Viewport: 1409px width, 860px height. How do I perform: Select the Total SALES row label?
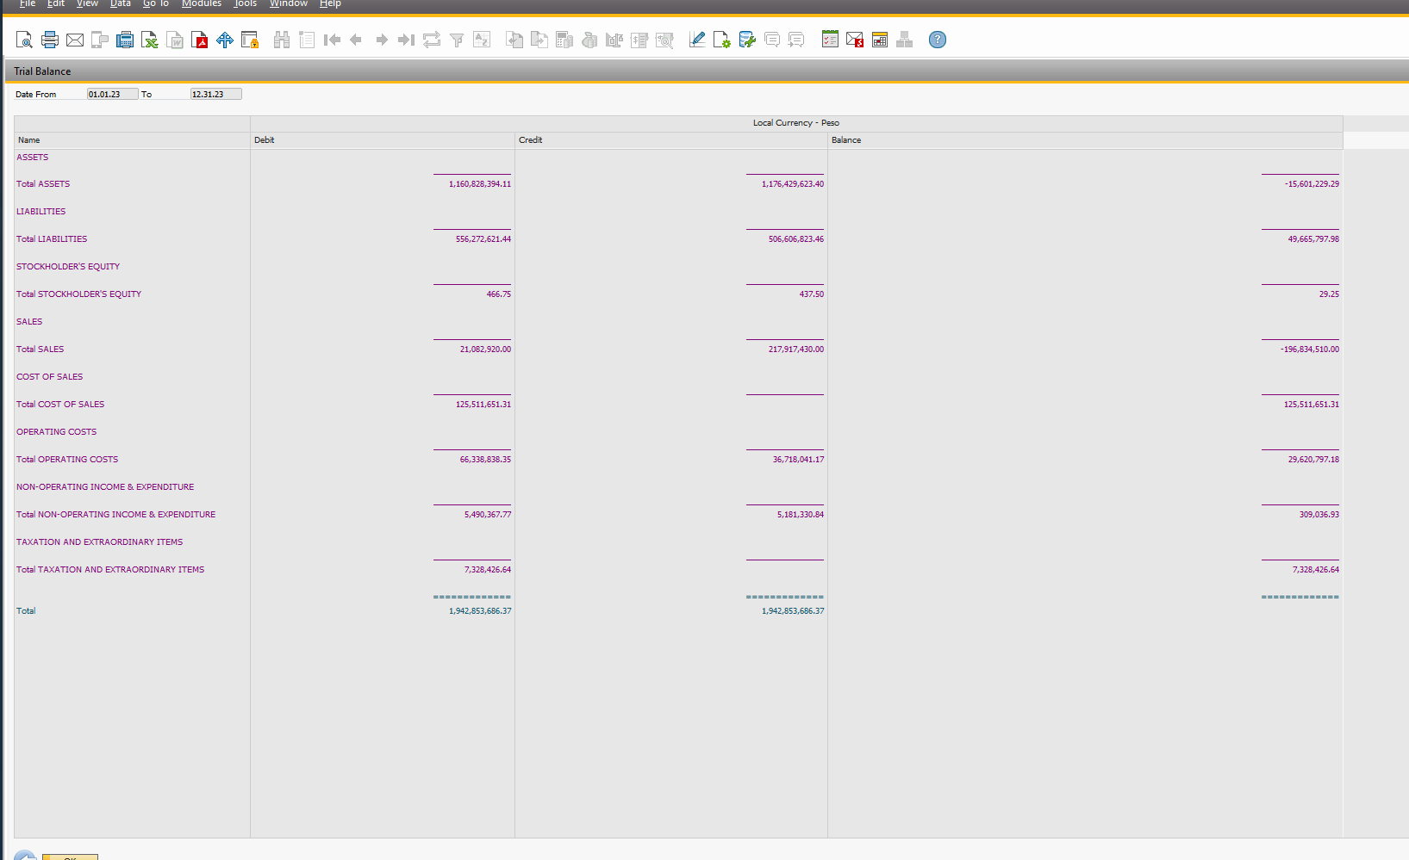coord(41,350)
